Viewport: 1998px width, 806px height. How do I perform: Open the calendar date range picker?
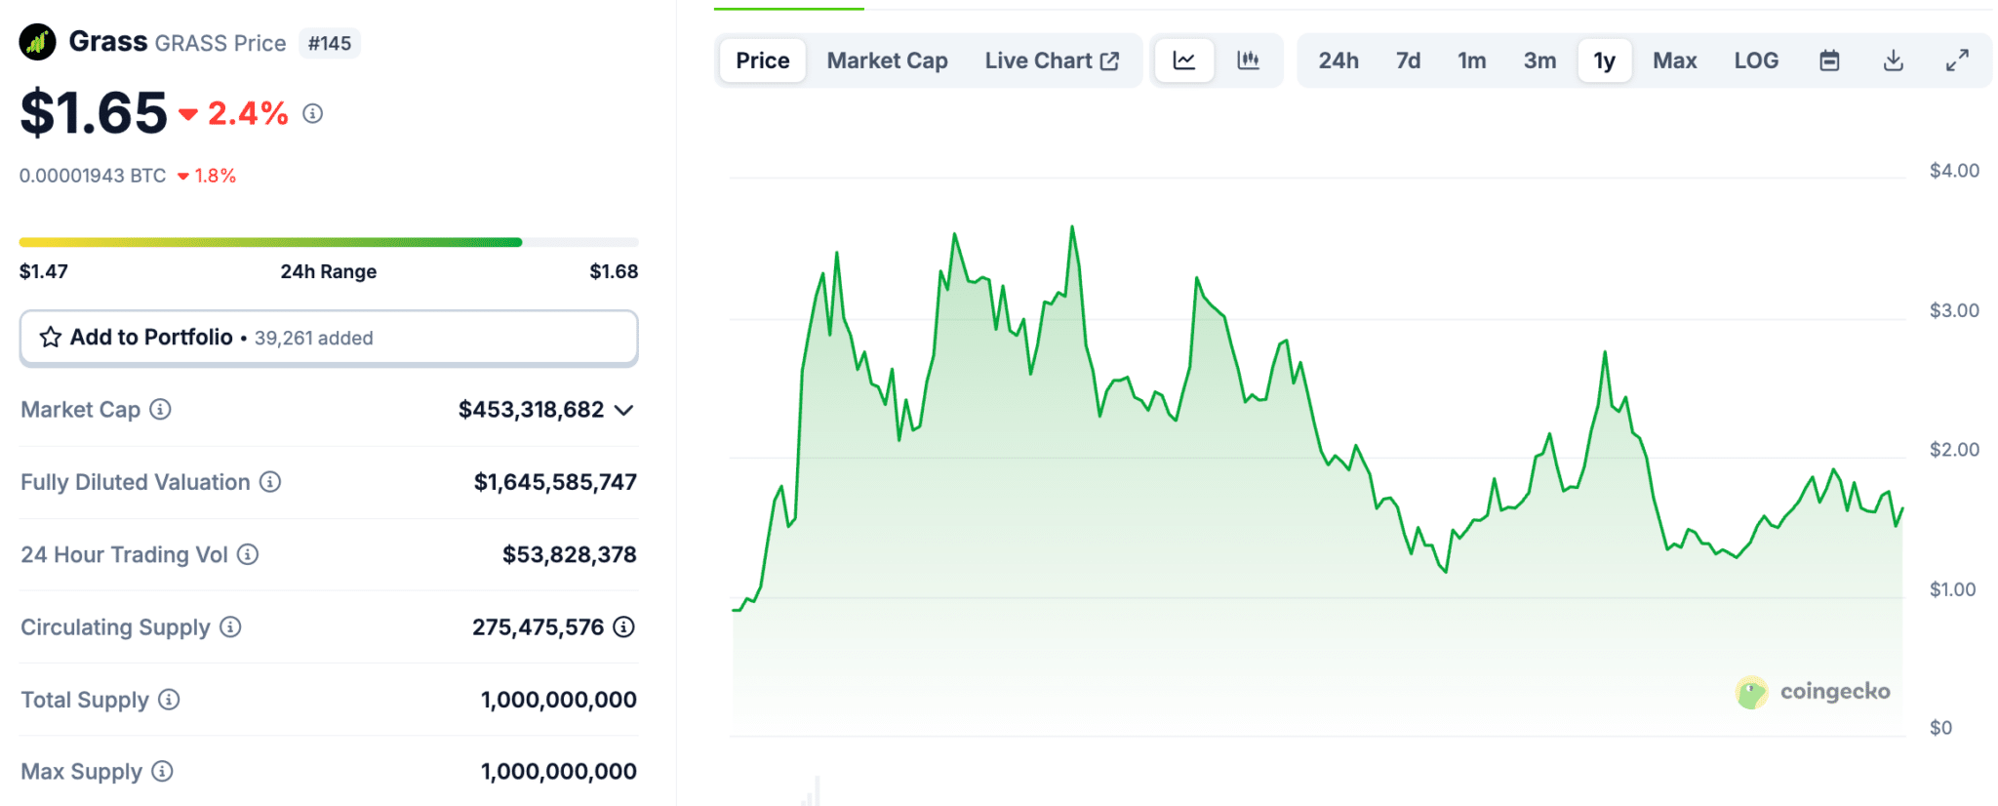(1829, 60)
